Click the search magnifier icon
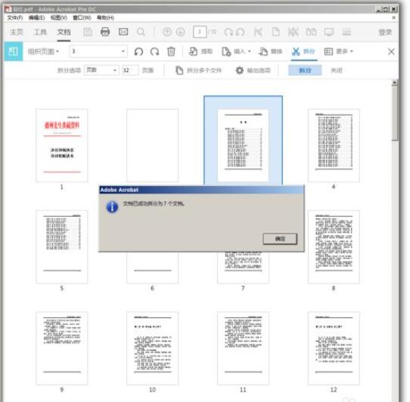This screenshot has height=402, width=410. (141, 32)
